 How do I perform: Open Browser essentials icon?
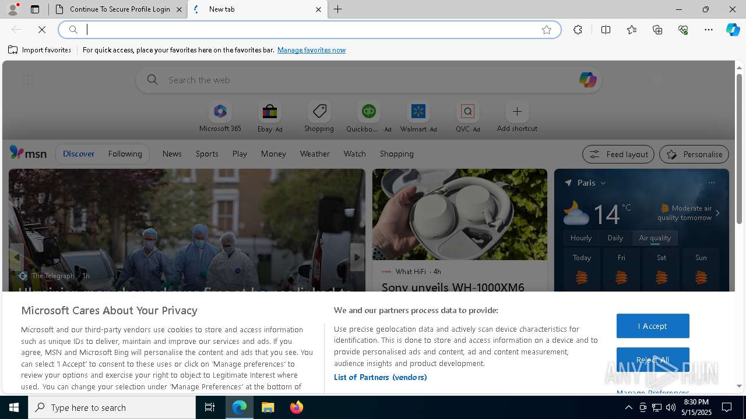tap(683, 30)
